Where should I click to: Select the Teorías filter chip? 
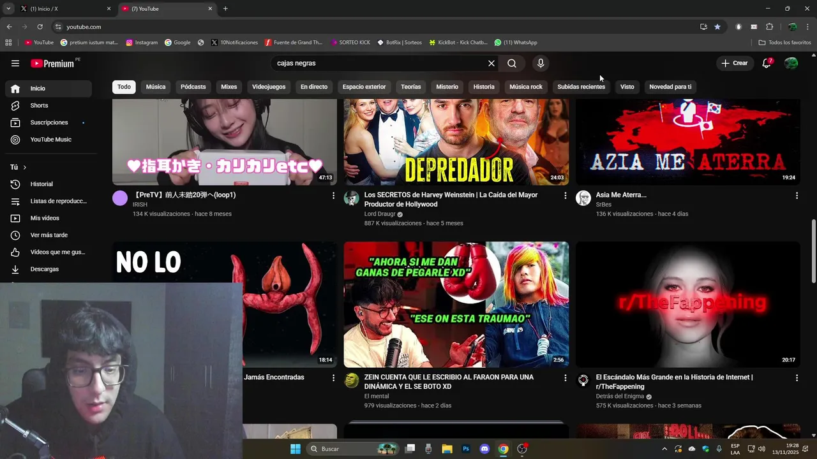(411, 87)
